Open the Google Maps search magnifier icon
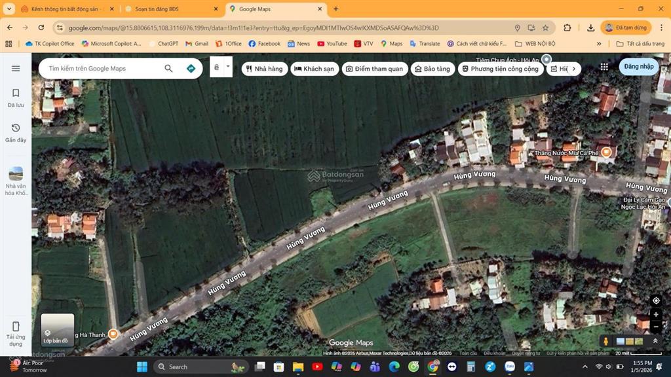The image size is (671, 377). [x=168, y=67]
